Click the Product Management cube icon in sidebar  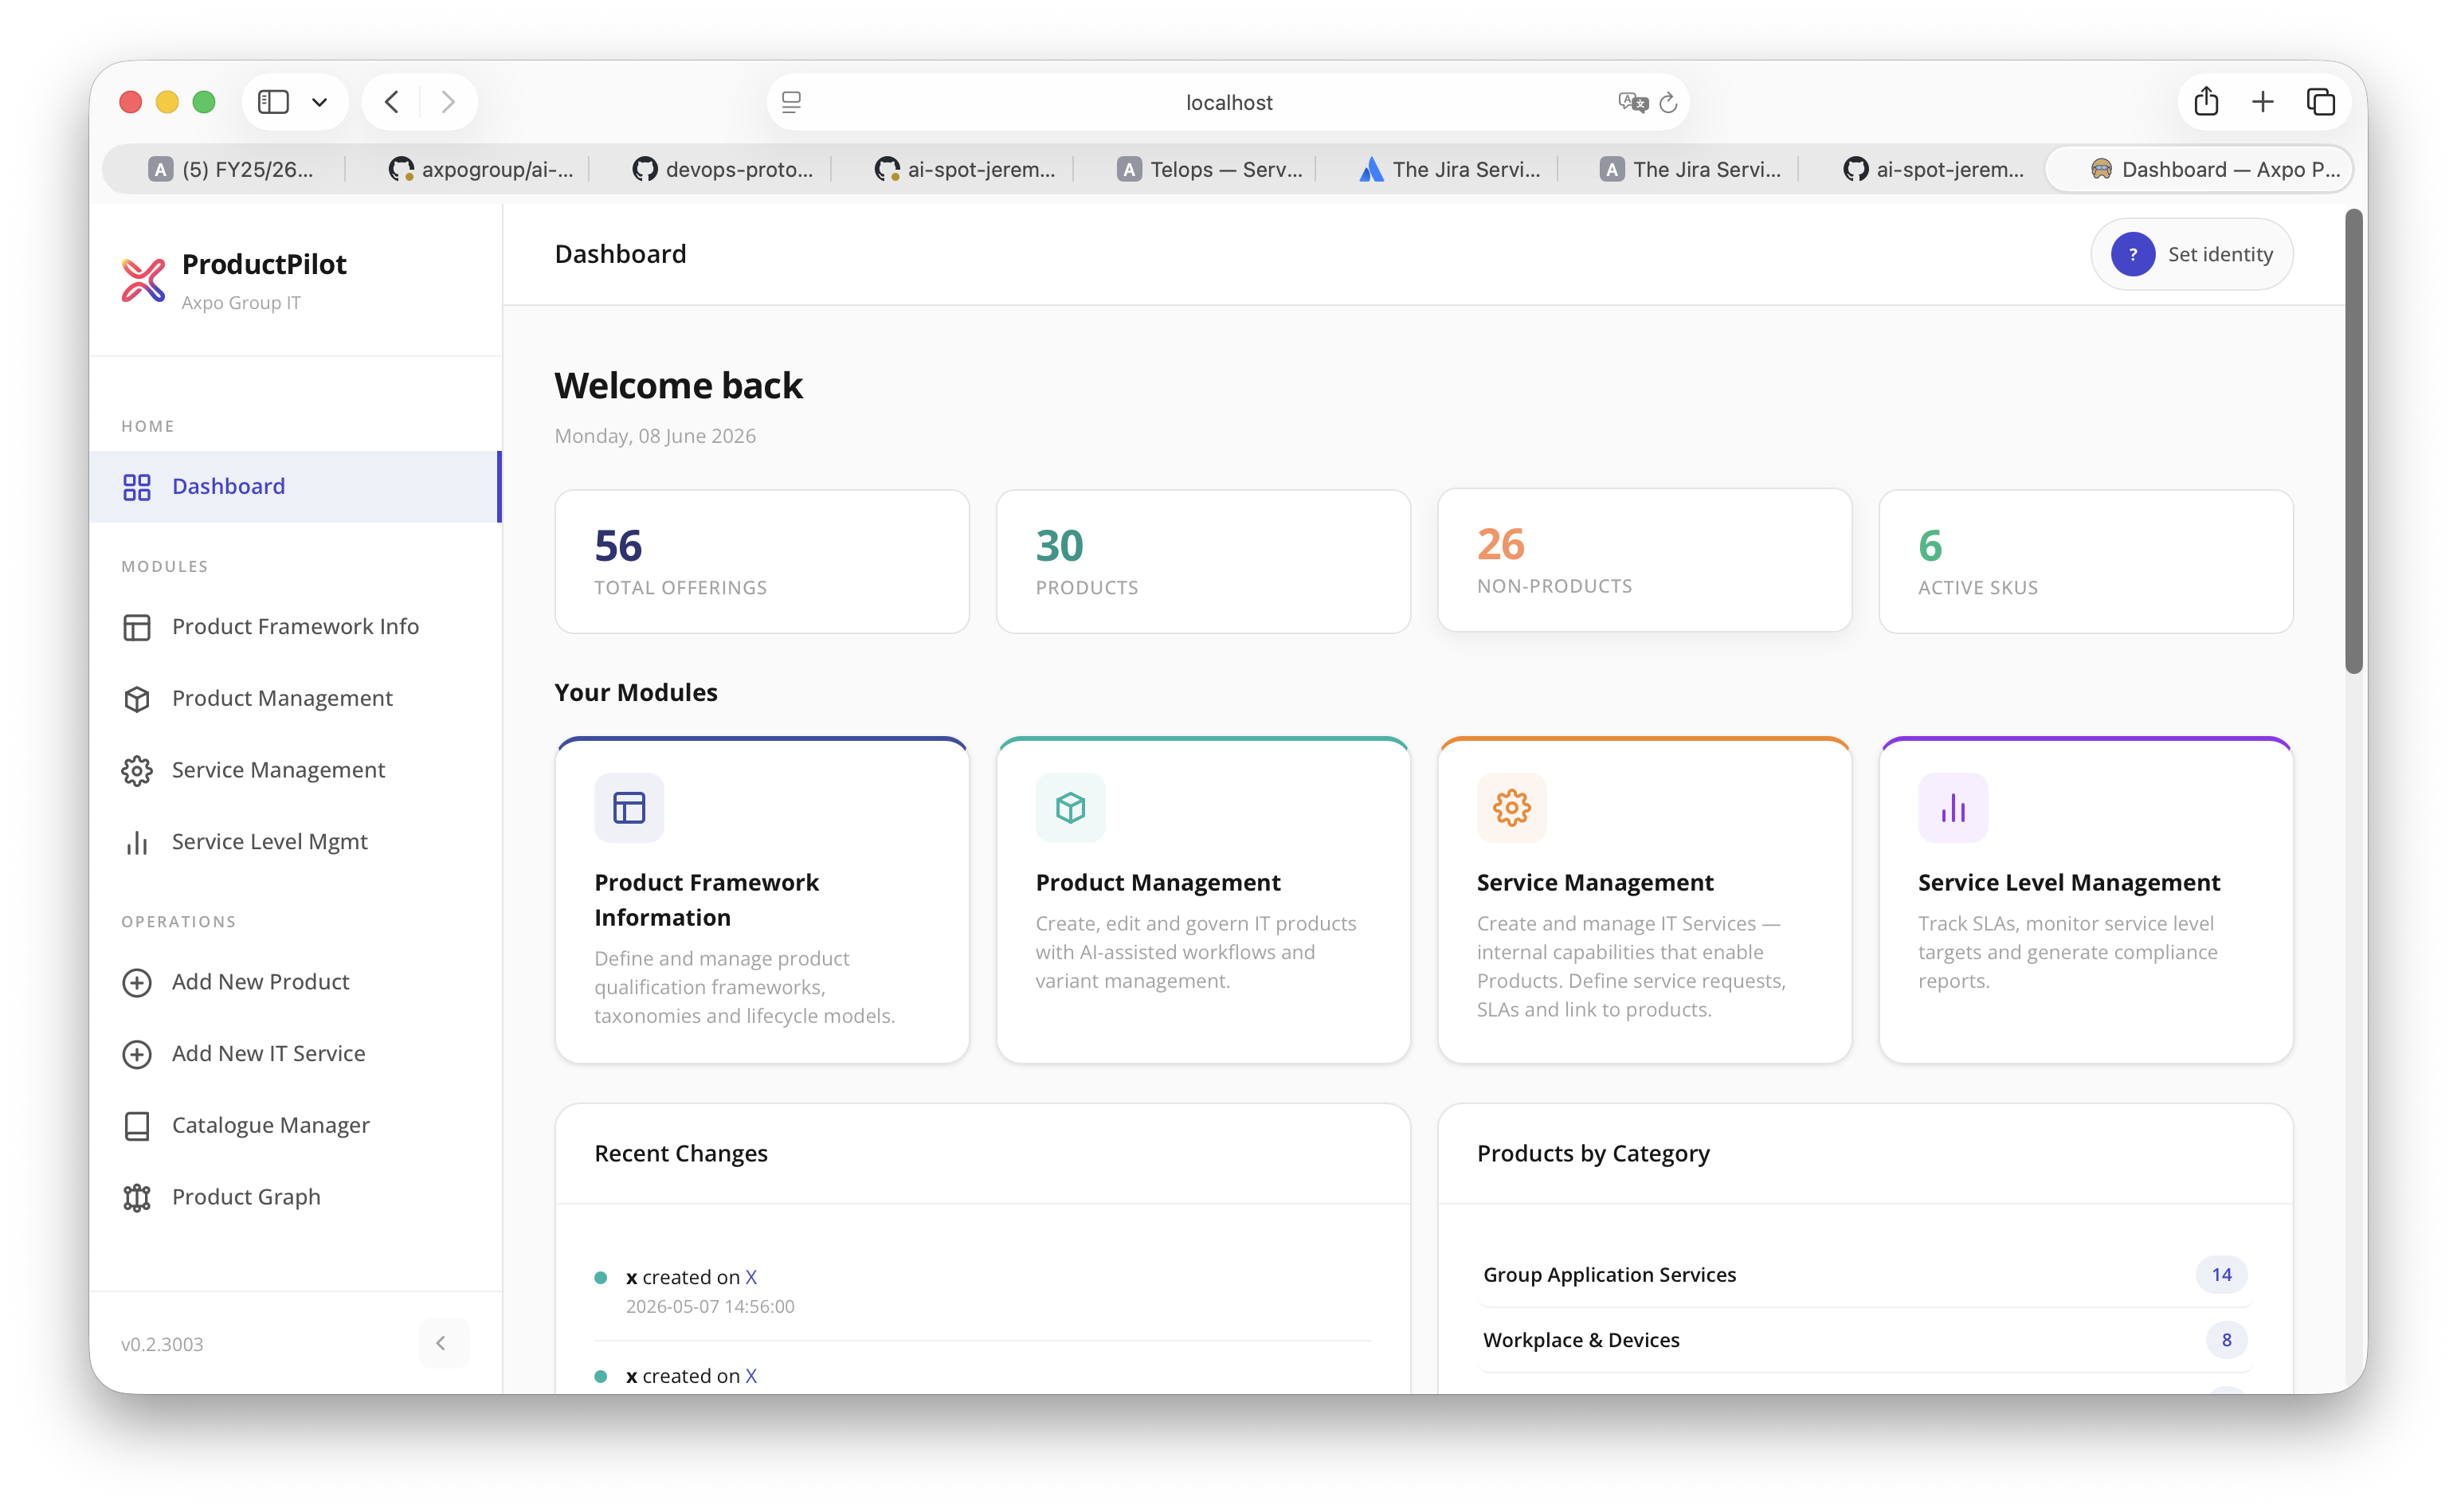(137, 699)
